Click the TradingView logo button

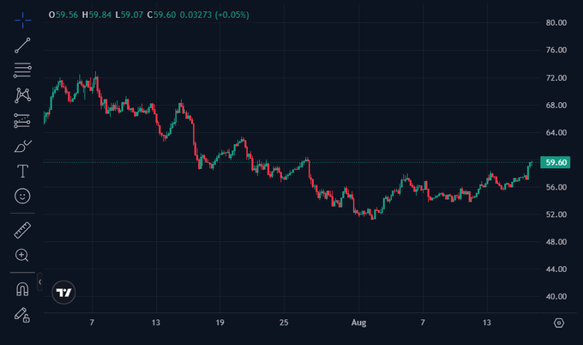[x=63, y=292]
